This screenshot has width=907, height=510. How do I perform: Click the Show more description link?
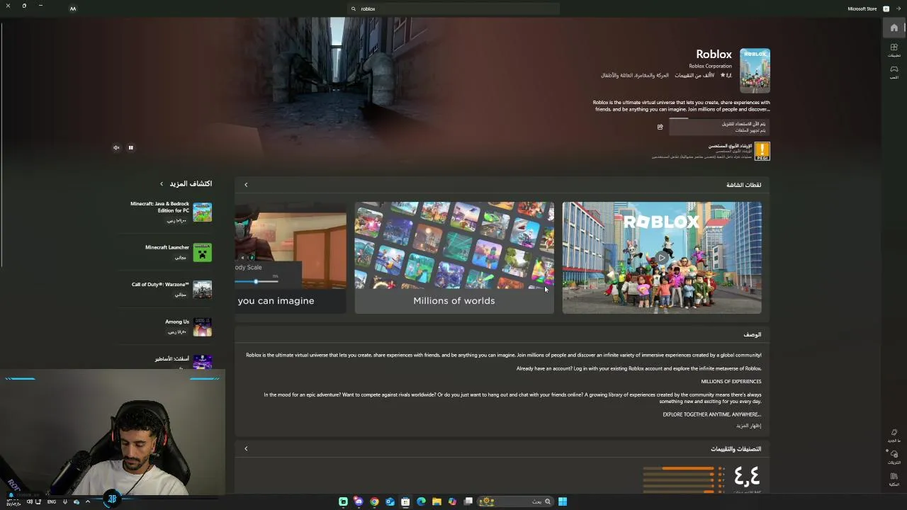coord(748,426)
